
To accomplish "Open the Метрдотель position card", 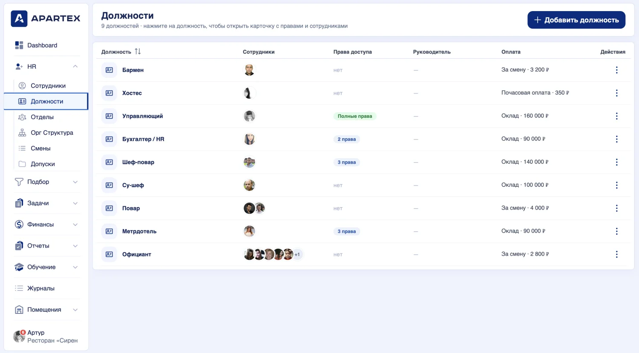I will (139, 231).
